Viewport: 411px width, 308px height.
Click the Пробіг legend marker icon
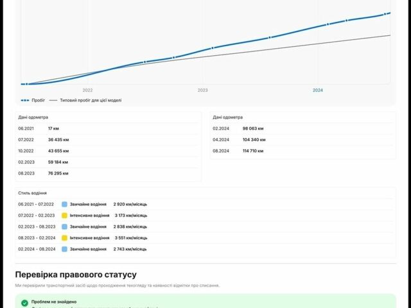click(25, 100)
